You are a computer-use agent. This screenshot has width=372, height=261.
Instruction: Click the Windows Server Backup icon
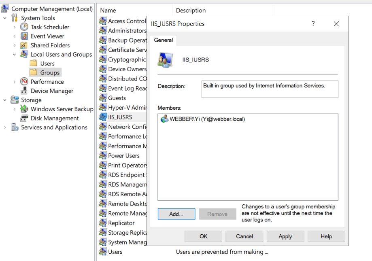tap(24, 109)
